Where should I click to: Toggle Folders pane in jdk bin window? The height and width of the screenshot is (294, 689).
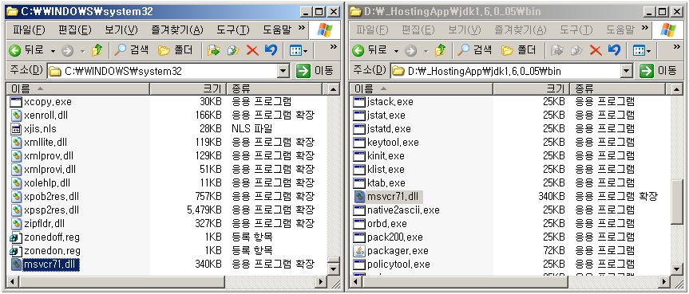pos(518,51)
